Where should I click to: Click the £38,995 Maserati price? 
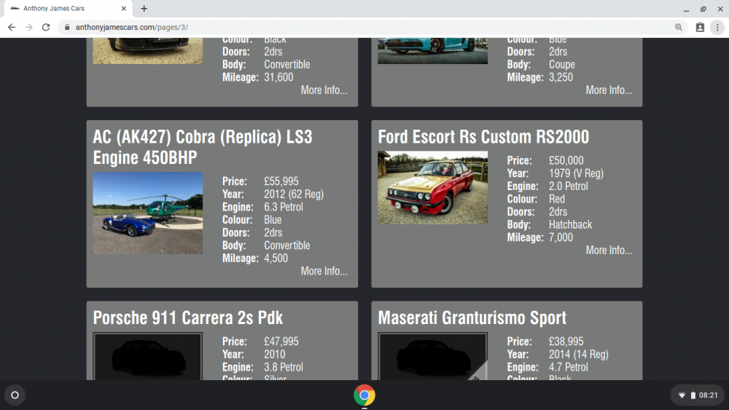pyautogui.click(x=566, y=342)
